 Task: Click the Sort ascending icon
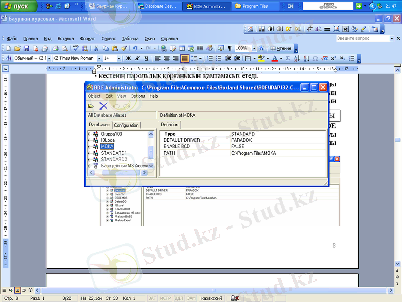pos(297,58)
